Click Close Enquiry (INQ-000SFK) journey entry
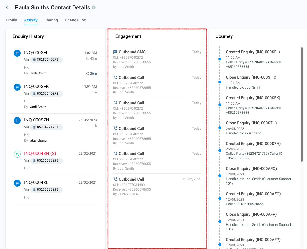The height and width of the screenshot is (249, 307). (251, 77)
